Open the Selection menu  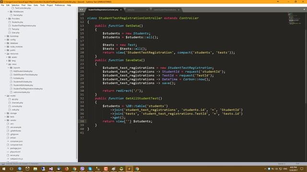click(x=15, y=5)
